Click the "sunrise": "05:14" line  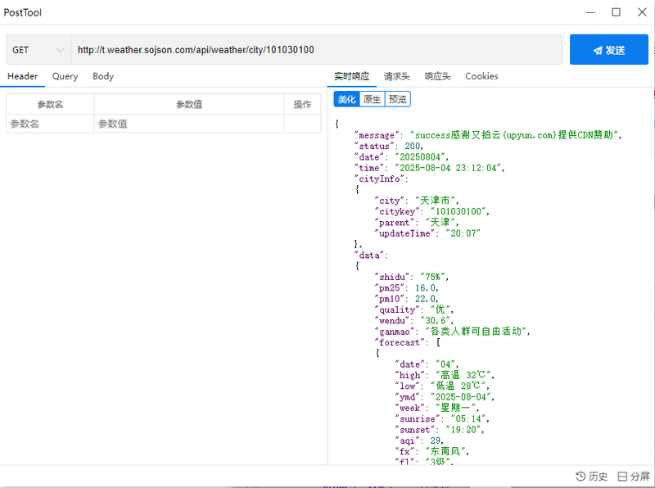point(442,418)
